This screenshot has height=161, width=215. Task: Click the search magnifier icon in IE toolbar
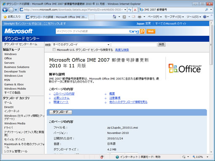pyautogui.click(x=207, y=10)
